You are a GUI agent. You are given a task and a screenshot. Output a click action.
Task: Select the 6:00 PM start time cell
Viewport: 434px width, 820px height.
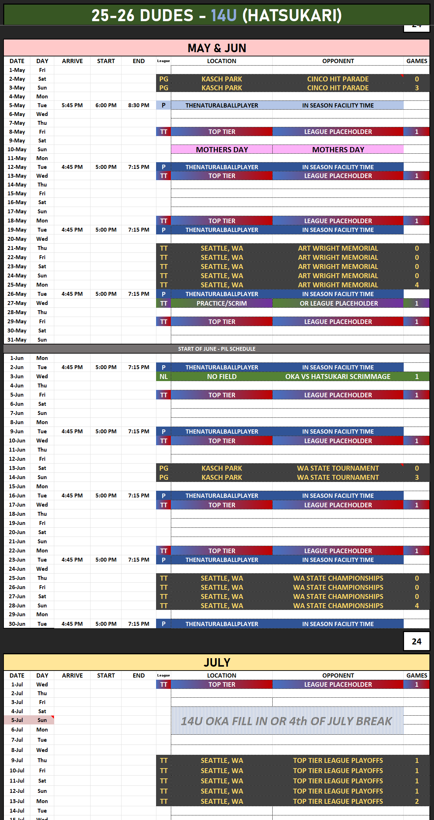click(x=106, y=105)
